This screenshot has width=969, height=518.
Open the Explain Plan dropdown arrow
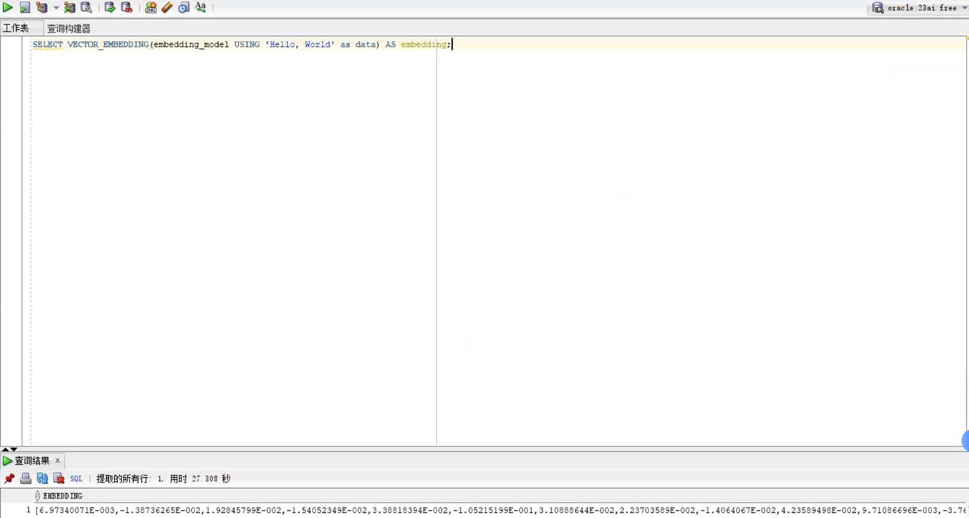coord(56,8)
